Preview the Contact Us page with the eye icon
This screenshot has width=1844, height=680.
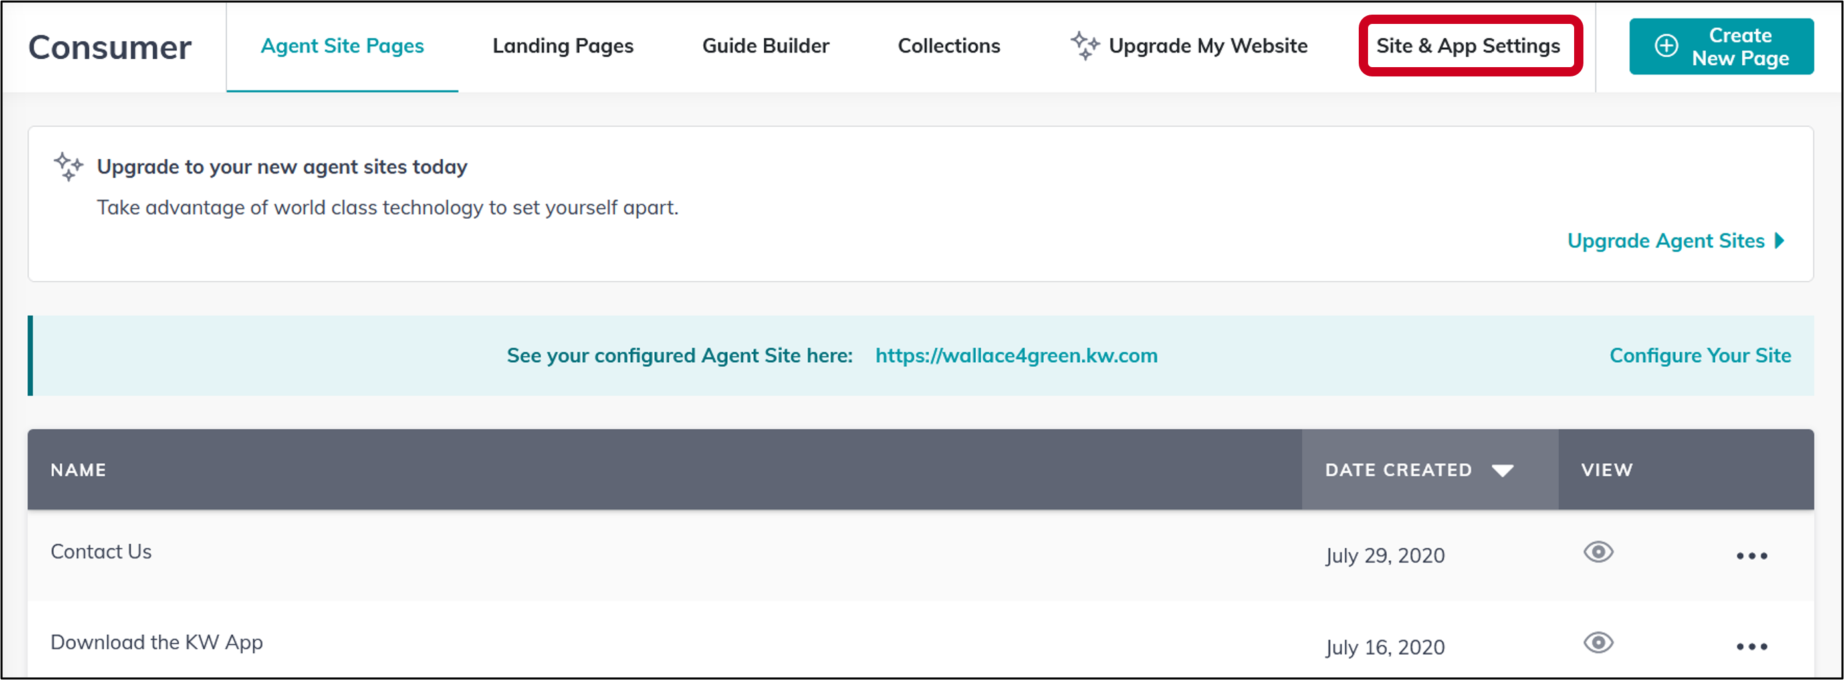point(1598,552)
